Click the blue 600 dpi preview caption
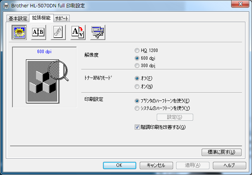Viewport: 252px width, 175px height. [x=45, y=52]
